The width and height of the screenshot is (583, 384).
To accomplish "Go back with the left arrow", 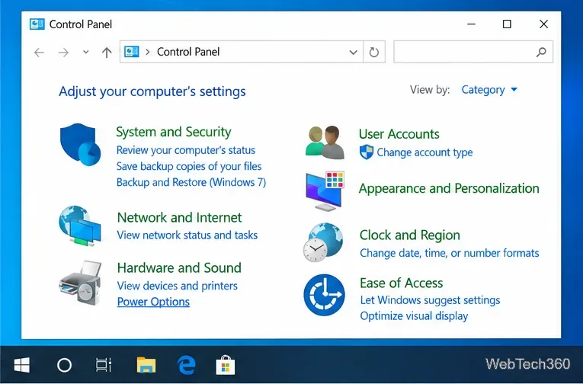I will click(x=39, y=53).
